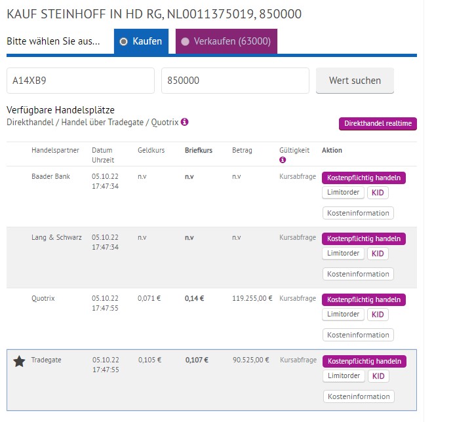
Task: Click the Direkthandel realtime button
Action: [377, 124]
